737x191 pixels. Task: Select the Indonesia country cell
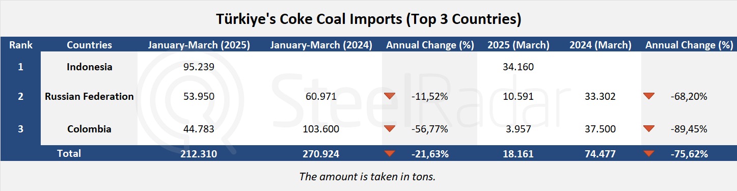(x=89, y=67)
